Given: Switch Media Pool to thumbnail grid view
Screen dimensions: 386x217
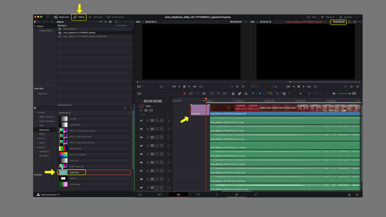Looking at the screenshot, I should [x=106, y=21].
